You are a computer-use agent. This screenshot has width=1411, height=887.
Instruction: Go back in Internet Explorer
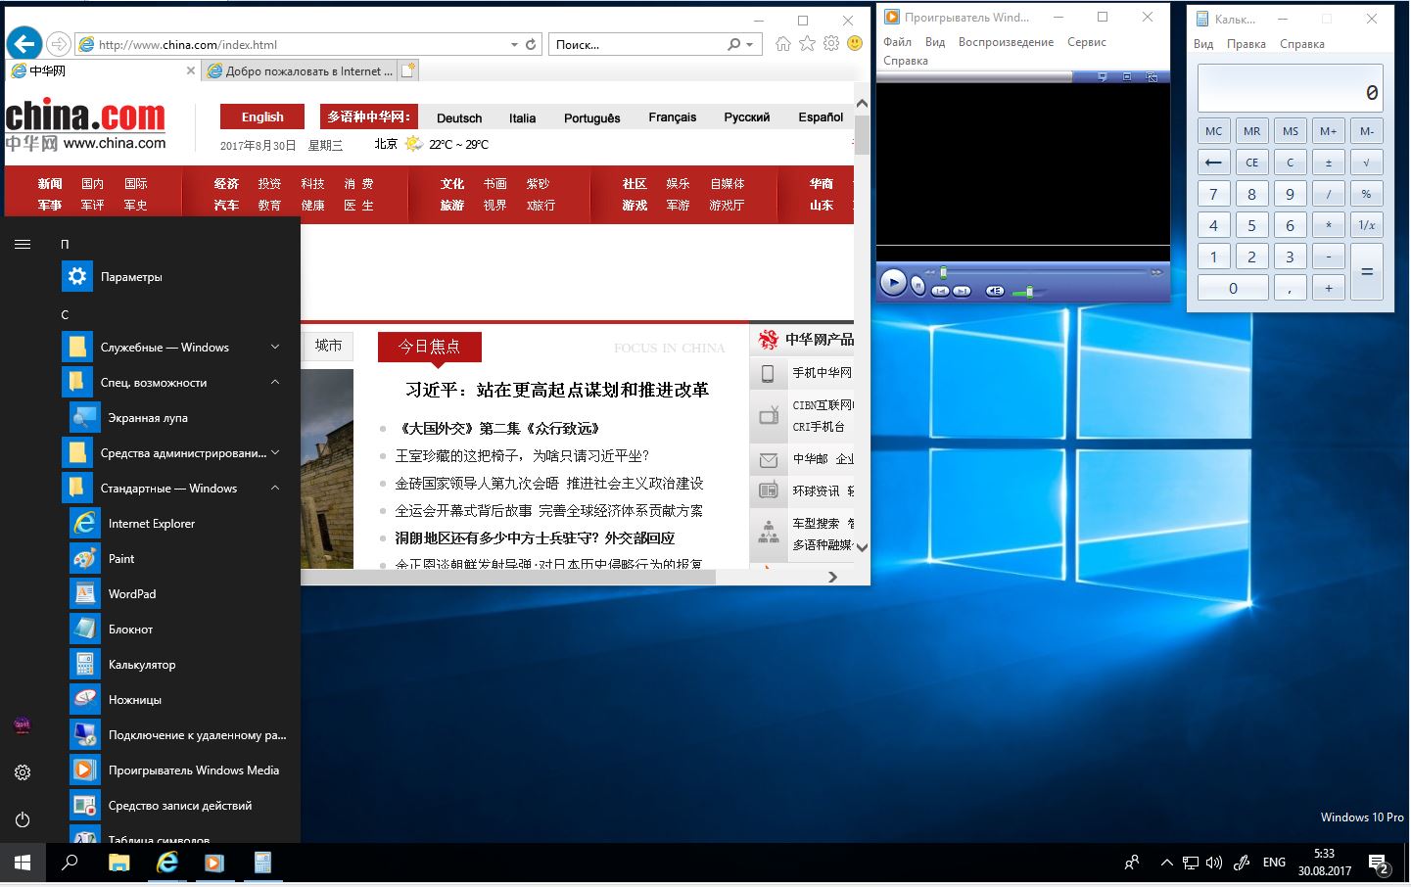click(24, 43)
